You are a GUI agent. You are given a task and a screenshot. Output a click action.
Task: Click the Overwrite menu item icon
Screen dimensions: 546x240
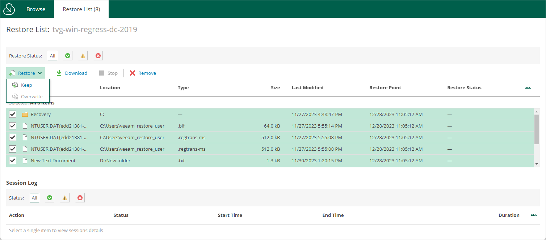click(x=15, y=97)
